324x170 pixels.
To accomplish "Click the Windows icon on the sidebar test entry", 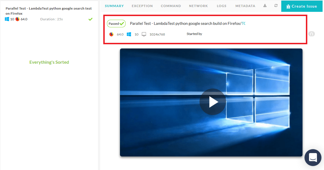I will (7, 19).
